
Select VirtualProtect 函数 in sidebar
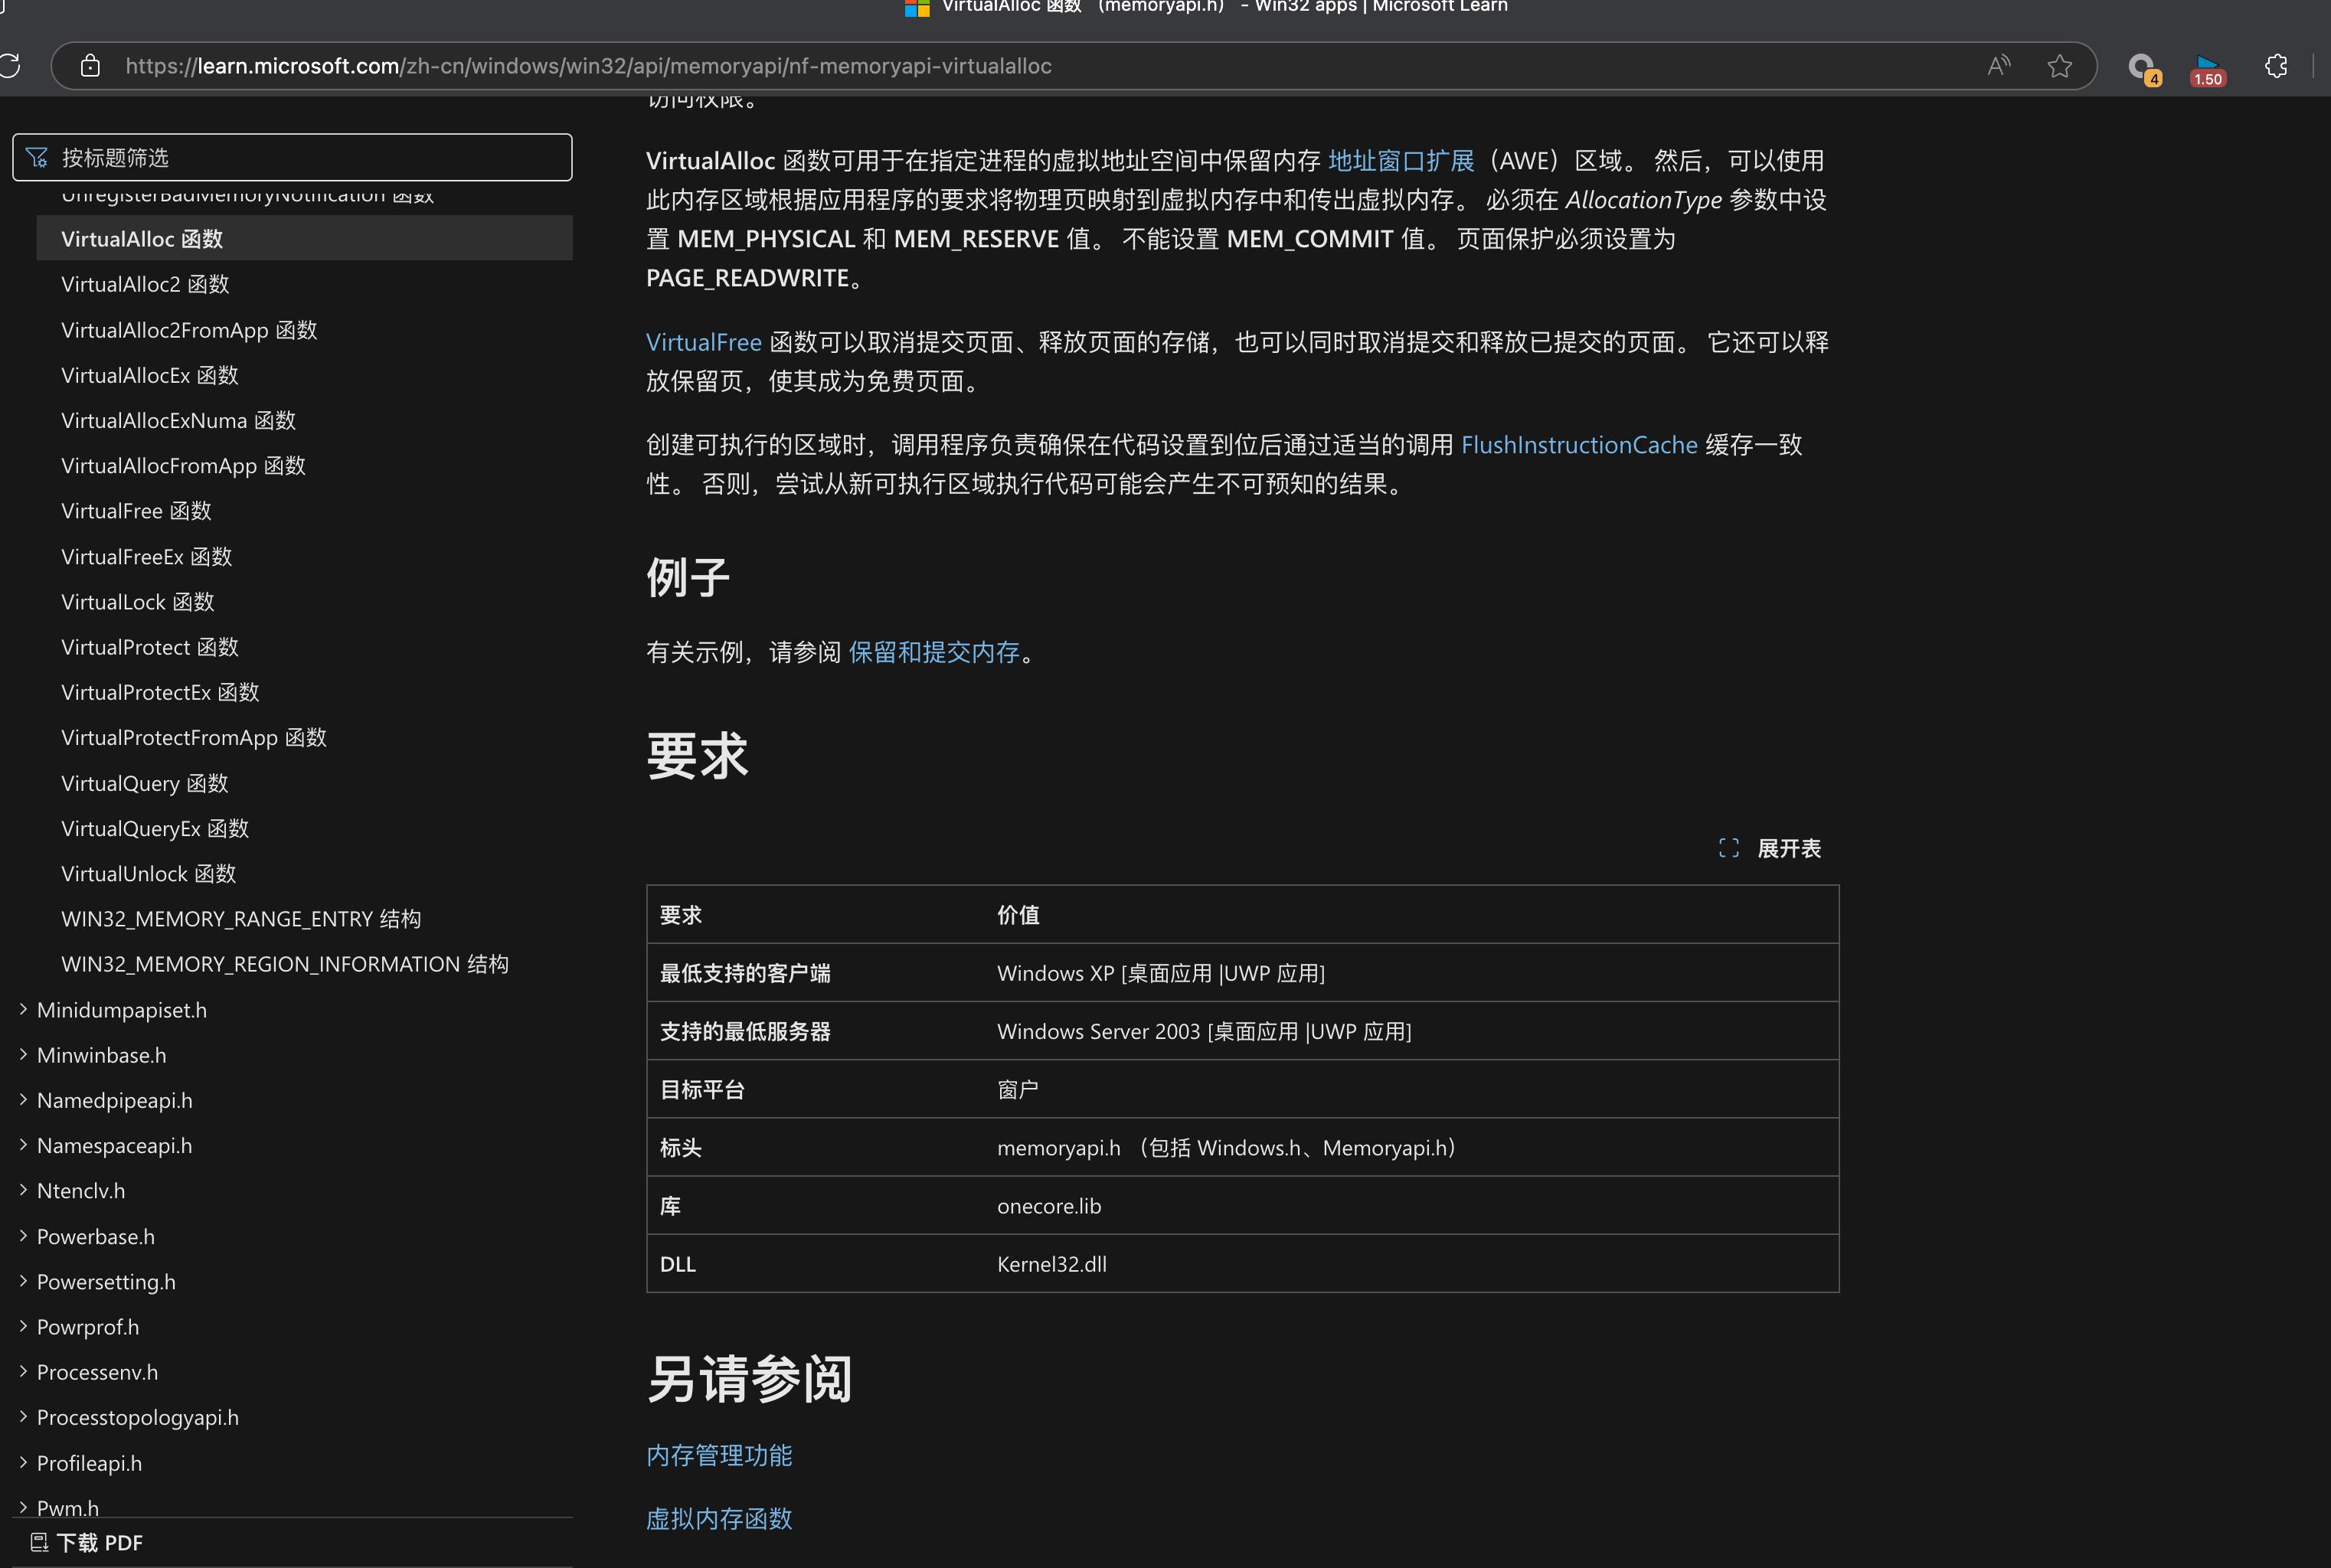coord(150,647)
